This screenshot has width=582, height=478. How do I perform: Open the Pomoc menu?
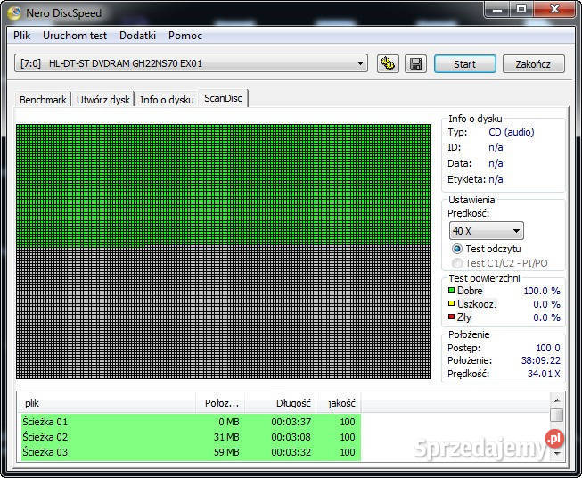185,36
